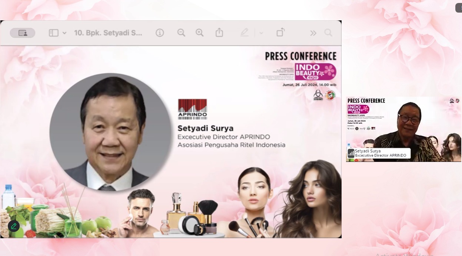Click 'Excecutive Director APRINDO' text on the slide

(224, 137)
